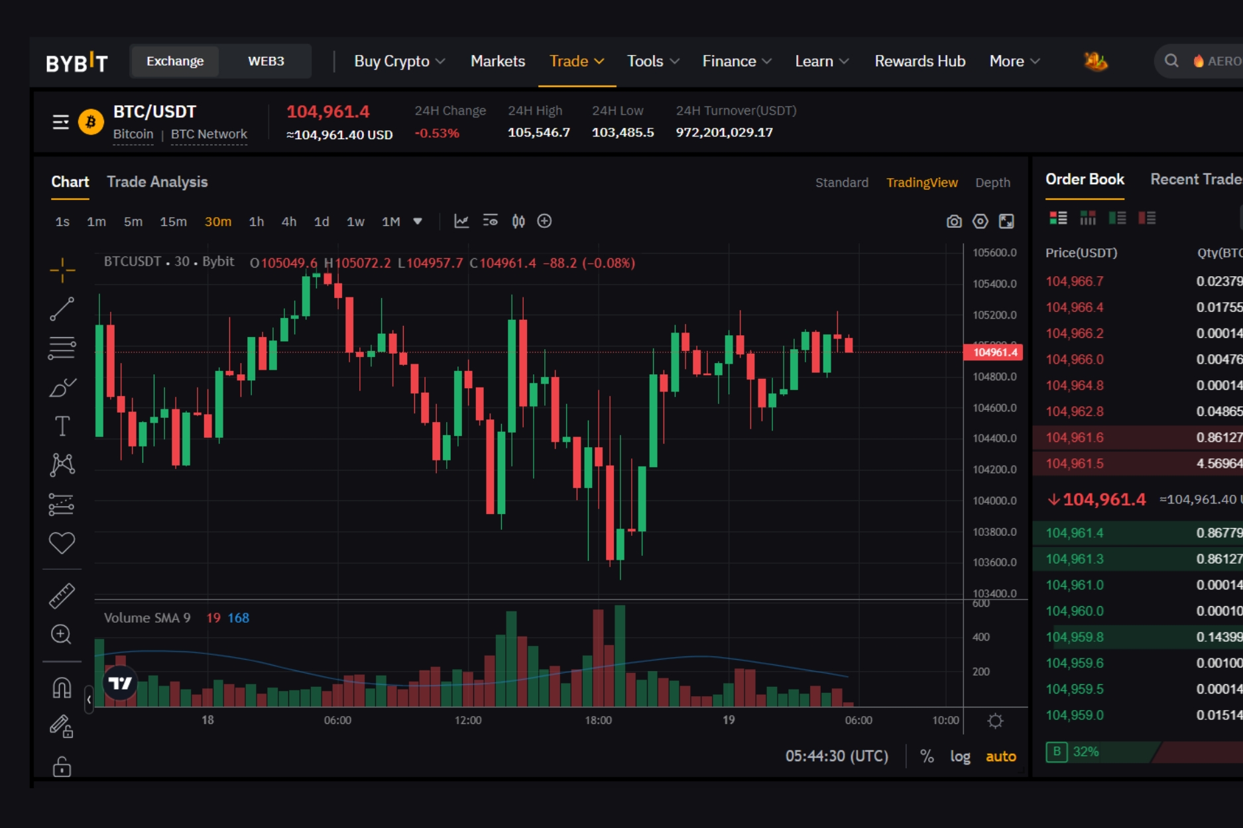Open the Recent Trades tab
Viewport: 1243px width, 828px height.
(x=1196, y=179)
